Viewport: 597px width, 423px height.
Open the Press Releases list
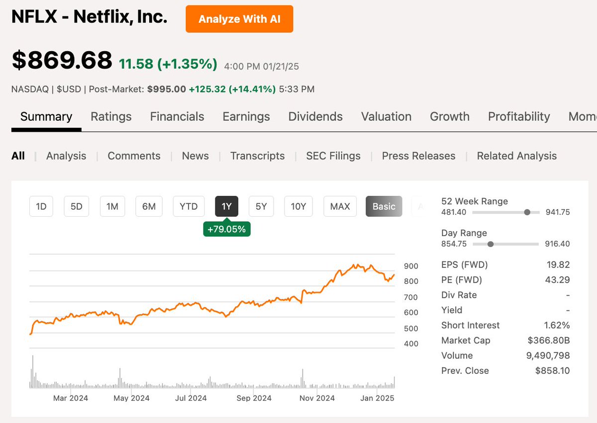(x=418, y=156)
